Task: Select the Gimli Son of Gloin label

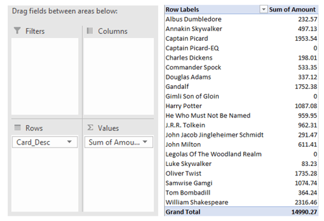Action: tap(192, 96)
